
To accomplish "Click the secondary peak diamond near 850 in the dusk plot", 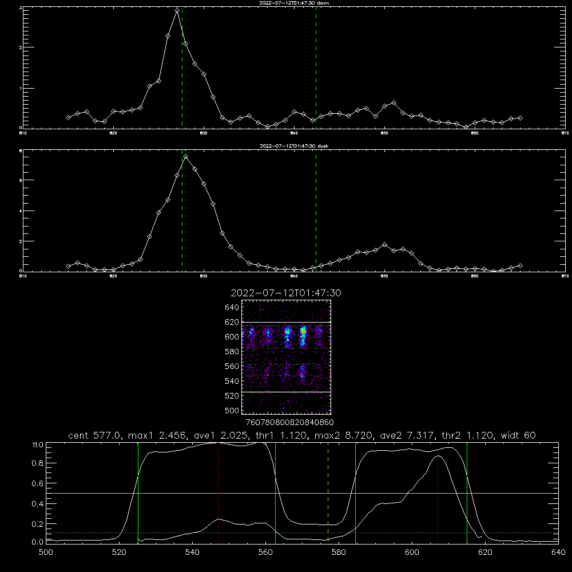I will point(384,244).
